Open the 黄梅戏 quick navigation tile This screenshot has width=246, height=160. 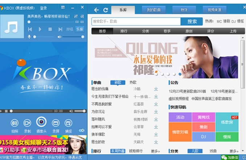[204, 117]
